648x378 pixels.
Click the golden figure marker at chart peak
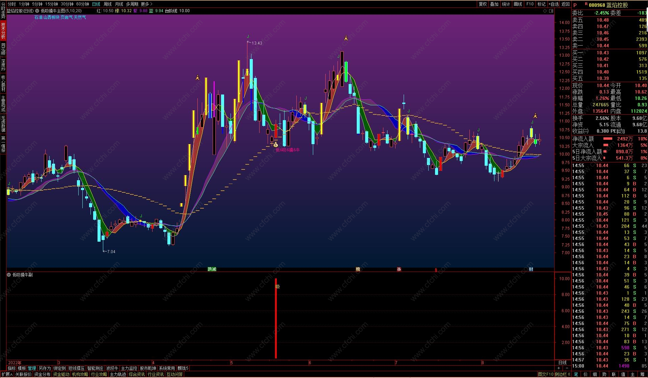[346, 38]
